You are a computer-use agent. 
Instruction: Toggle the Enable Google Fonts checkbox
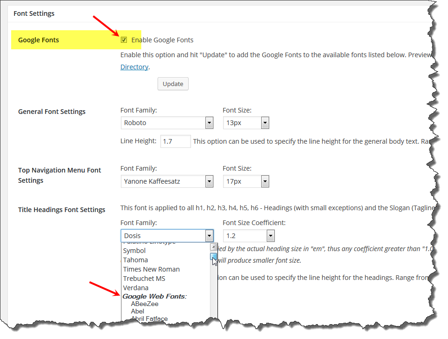[x=124, y=40]
